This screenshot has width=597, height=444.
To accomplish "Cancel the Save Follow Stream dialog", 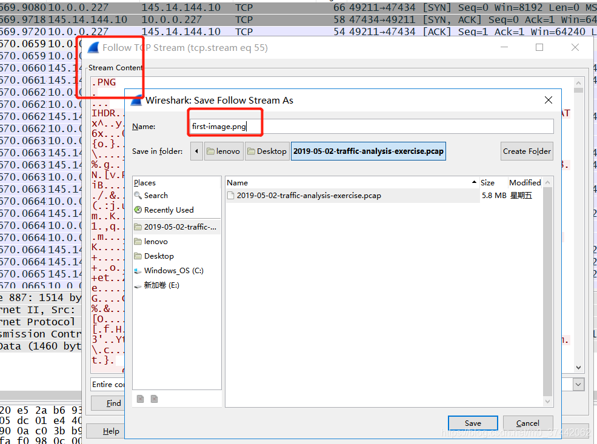I will click(527, 423).
